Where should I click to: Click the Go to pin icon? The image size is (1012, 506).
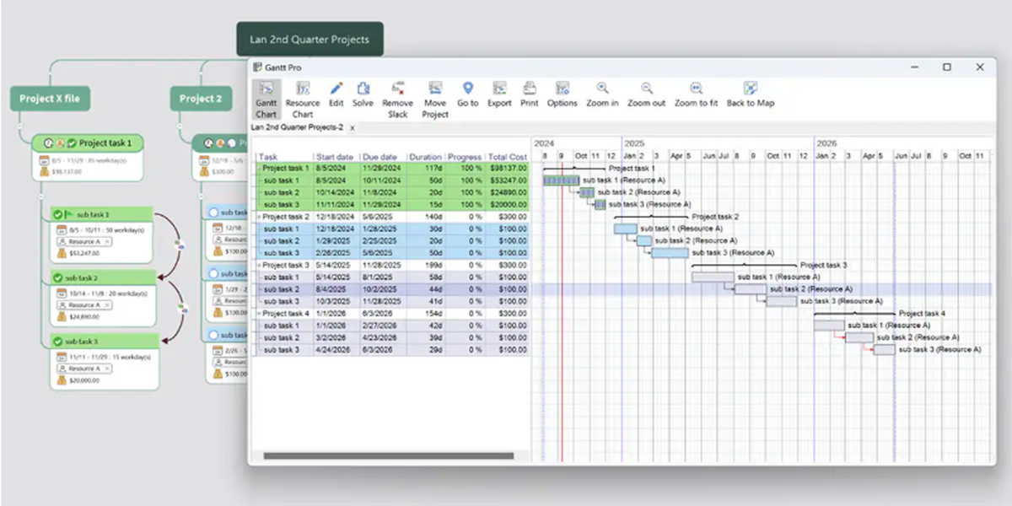click(468, 89)
